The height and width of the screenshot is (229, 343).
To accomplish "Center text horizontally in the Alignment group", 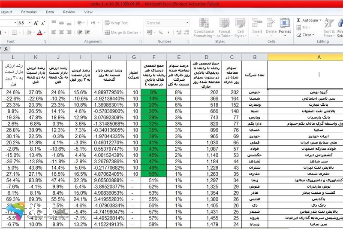I will pyautogui.click(x=61, y=32).
